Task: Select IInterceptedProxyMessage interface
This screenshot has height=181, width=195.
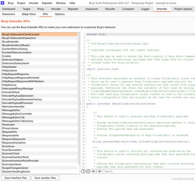Action: tap(39, 88)
